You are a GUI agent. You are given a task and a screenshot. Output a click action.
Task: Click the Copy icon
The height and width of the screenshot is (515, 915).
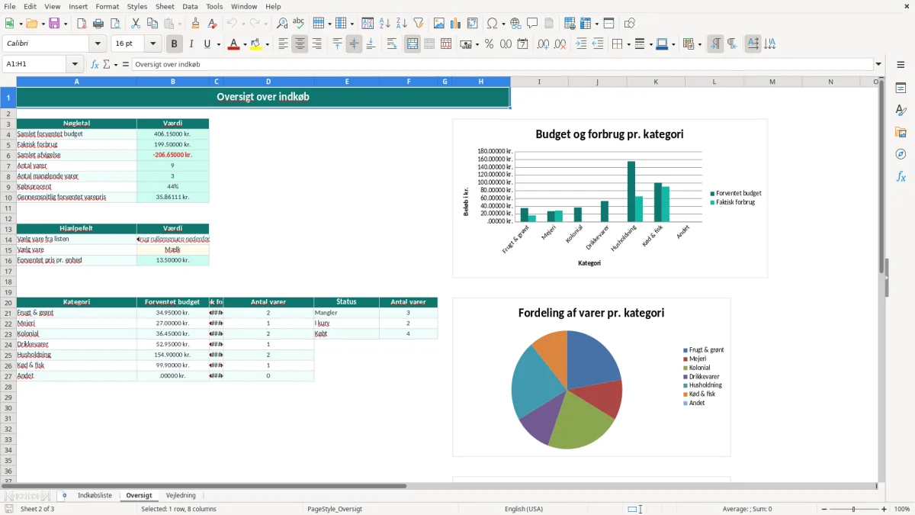tap(152, 24)
